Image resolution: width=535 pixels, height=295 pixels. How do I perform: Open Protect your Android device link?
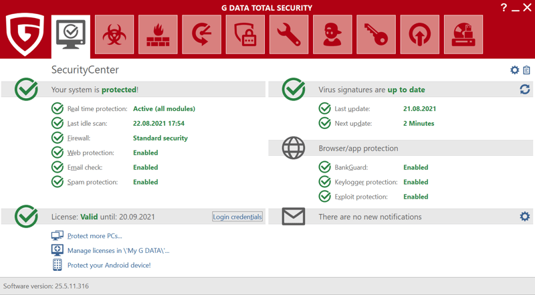coord(109,266)
